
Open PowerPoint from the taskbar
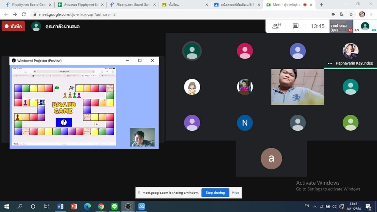(74, 206)
